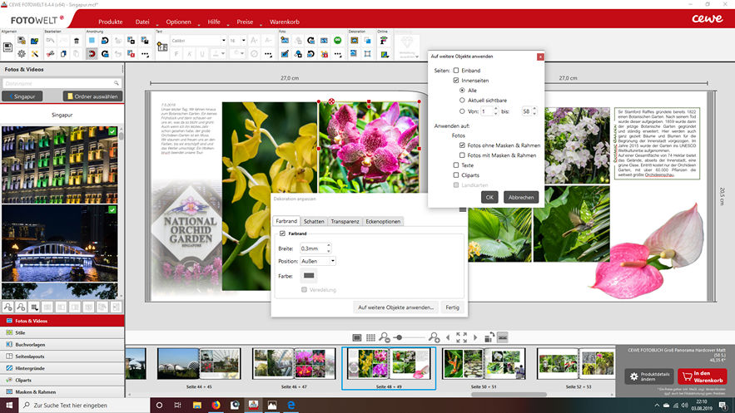This screenshot has width=735, height=413.
Task: Click the Farbe color swatch
Action: (x=309, y=275)
